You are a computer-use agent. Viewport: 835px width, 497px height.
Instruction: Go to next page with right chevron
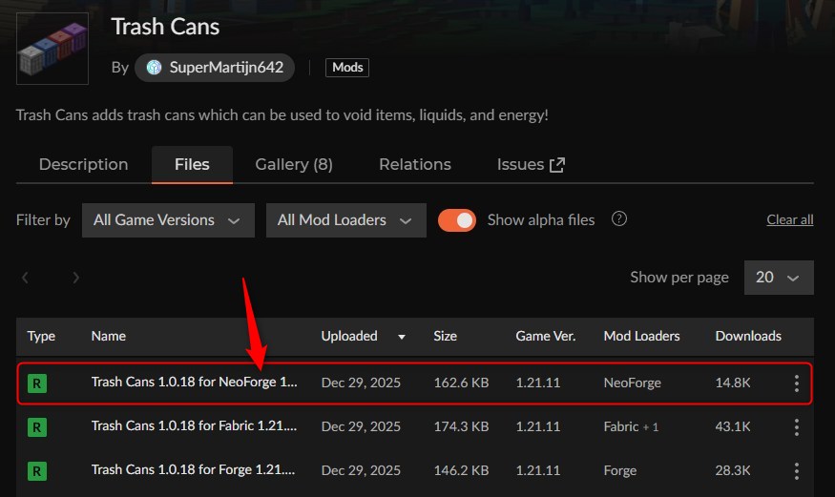pyautogui.click(x=75, y=278)
